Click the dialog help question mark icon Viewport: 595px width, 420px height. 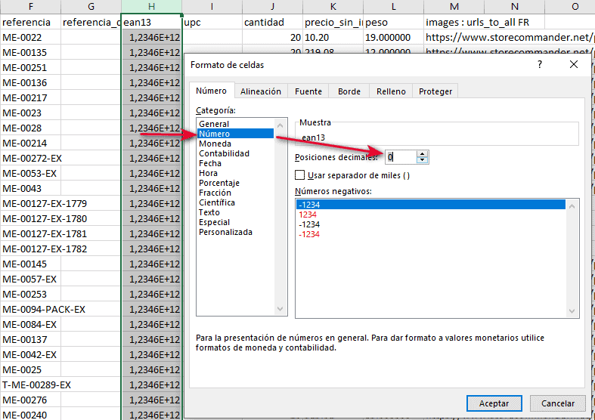[x=539, y=65]
